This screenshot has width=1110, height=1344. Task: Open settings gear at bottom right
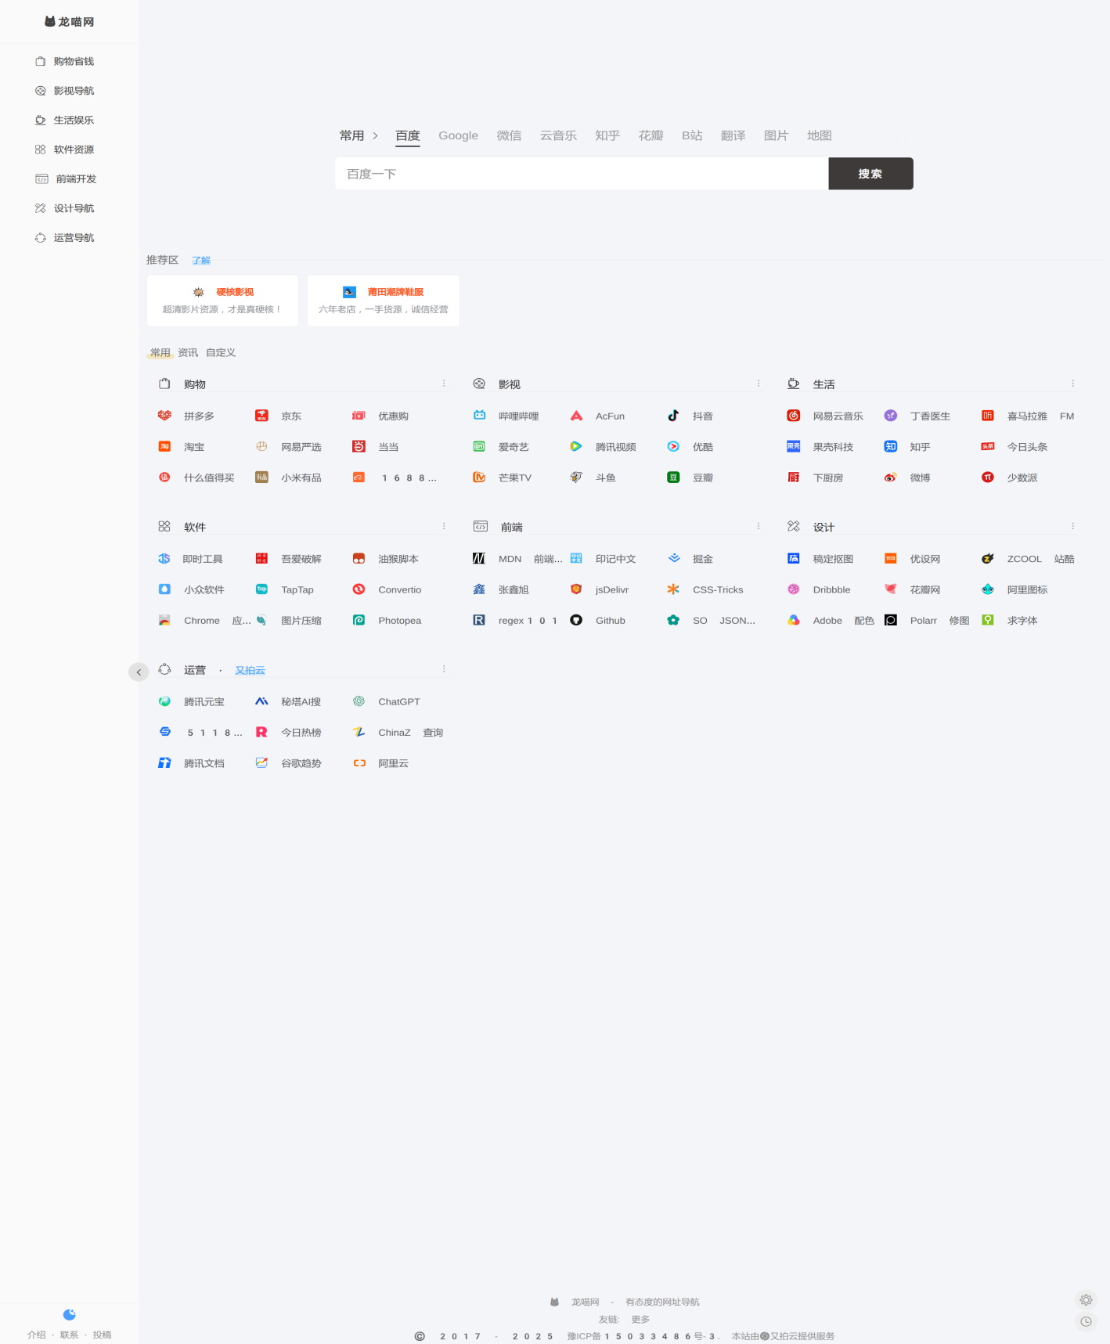[x=1086, y=1300]
